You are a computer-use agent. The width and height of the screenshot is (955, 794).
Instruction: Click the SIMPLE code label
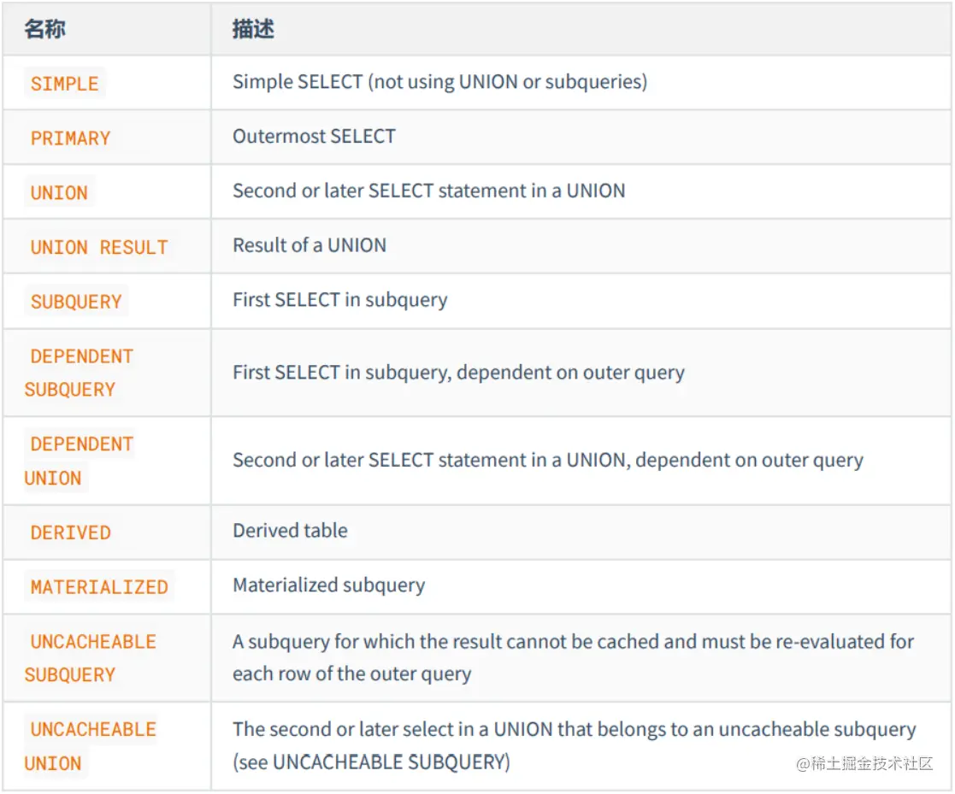pos(65,84)
